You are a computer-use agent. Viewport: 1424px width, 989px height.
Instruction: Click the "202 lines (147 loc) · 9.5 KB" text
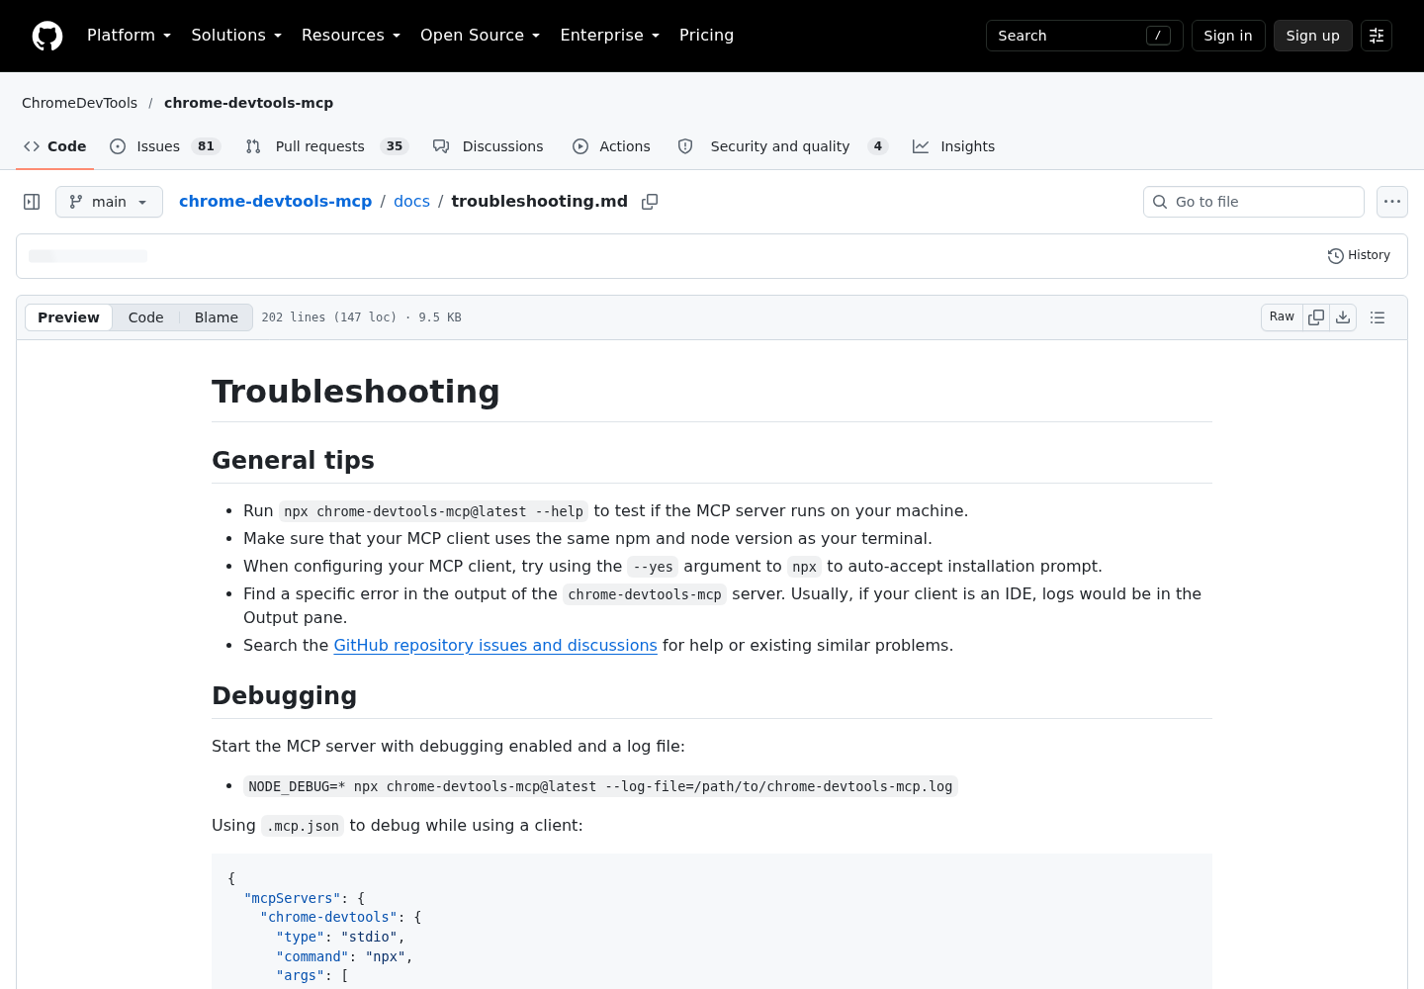click(x=362, y=317)
